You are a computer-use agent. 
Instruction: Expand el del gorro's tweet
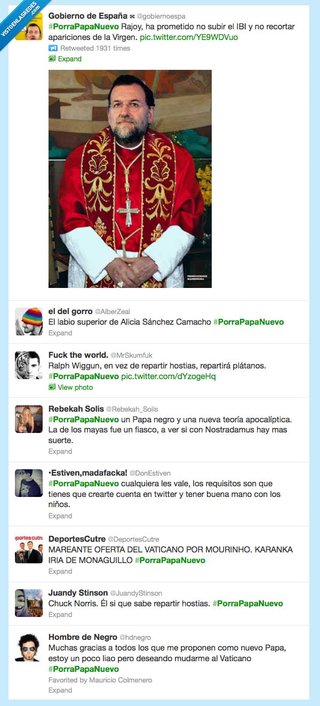[x=60, y=333]
